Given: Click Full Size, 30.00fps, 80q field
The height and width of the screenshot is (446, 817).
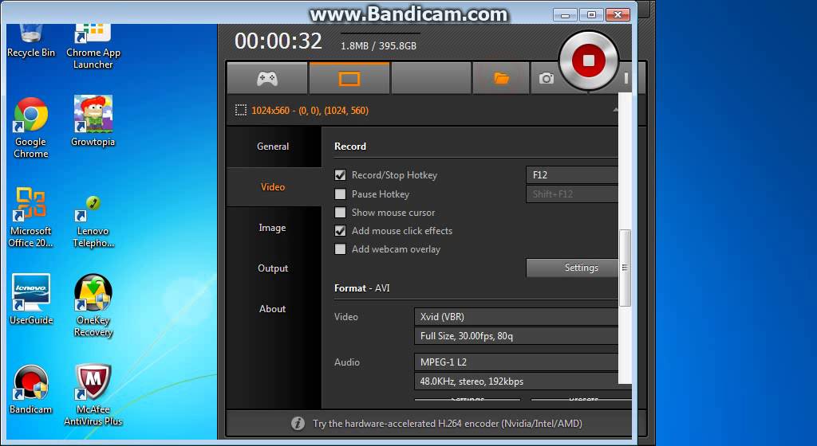Looking at the screenshot, I should tap(516, 336).
